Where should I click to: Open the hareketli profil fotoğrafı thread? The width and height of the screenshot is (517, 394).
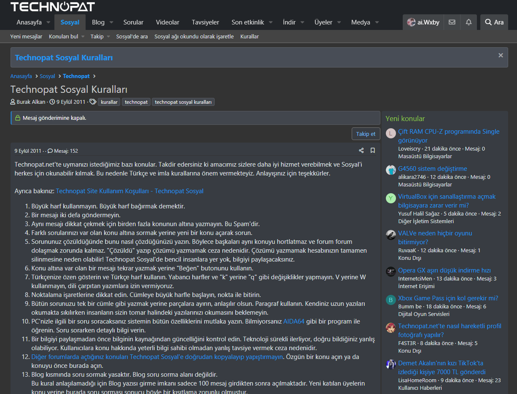(x=450, y=330)
